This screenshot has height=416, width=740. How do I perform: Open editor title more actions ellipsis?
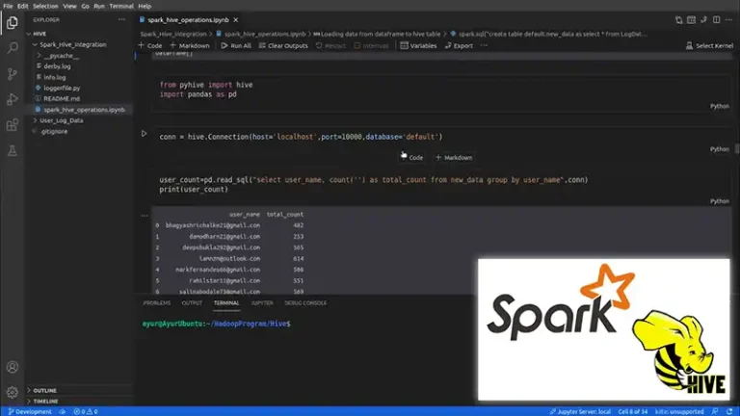click(x=729, y=20)
